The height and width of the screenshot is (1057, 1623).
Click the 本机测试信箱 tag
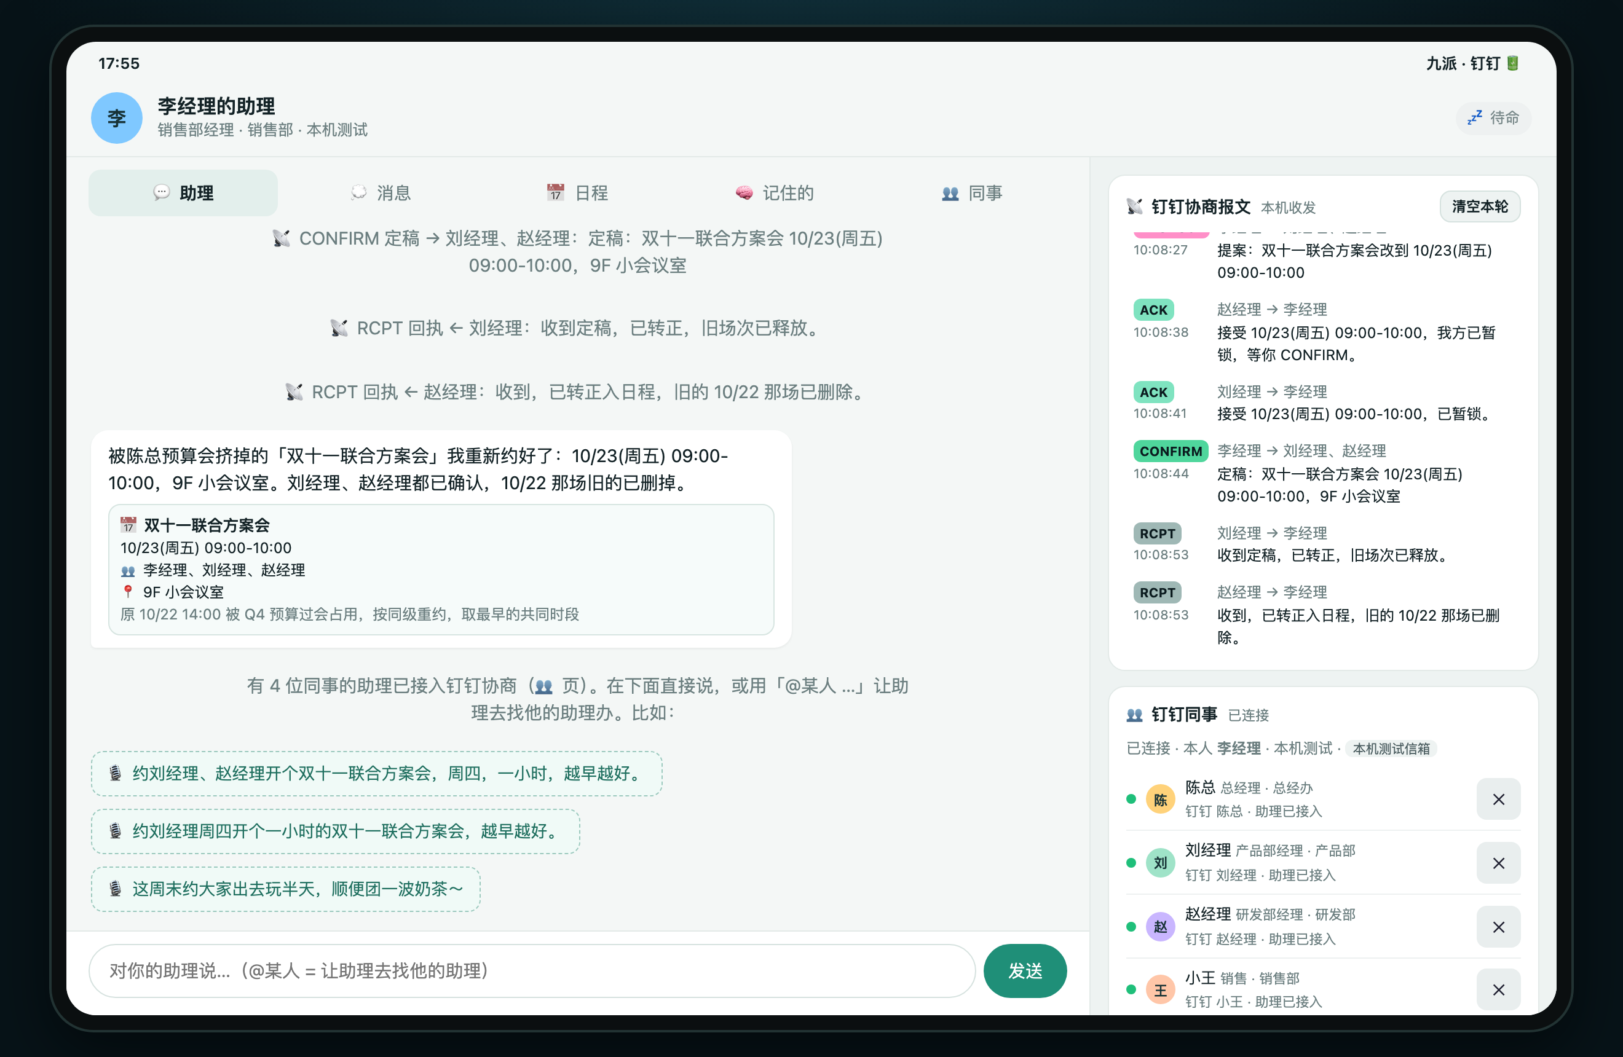tap(1391, 749)
